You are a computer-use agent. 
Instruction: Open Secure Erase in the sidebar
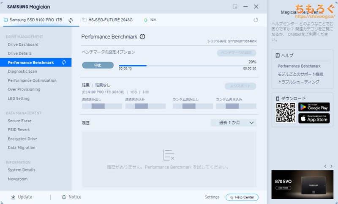coord(19,121)
